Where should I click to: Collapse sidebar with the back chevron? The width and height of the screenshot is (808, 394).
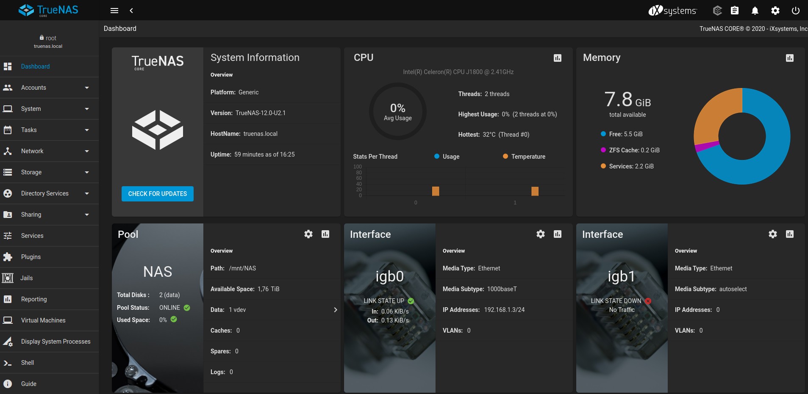[131, 11]
